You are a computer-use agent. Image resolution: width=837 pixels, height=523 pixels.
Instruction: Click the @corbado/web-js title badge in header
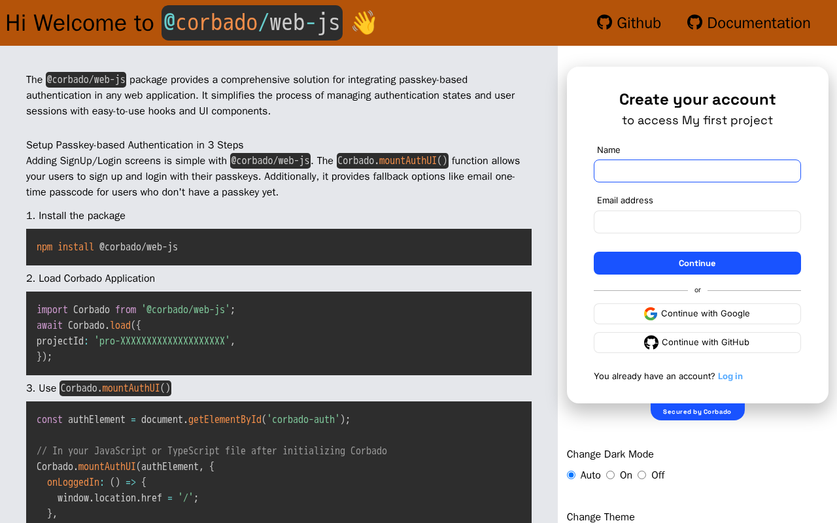[x=252, y=23]
